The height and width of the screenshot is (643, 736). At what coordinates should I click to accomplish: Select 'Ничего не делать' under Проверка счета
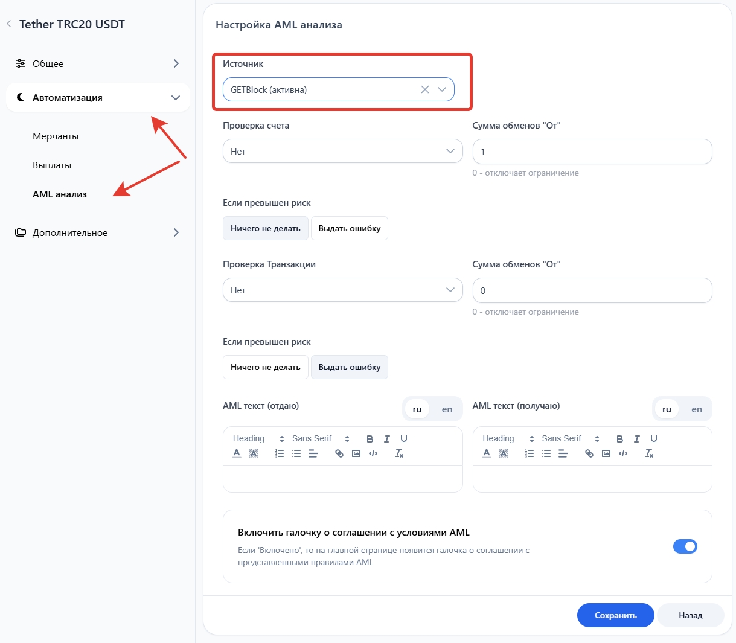click(x=266, y=228)
